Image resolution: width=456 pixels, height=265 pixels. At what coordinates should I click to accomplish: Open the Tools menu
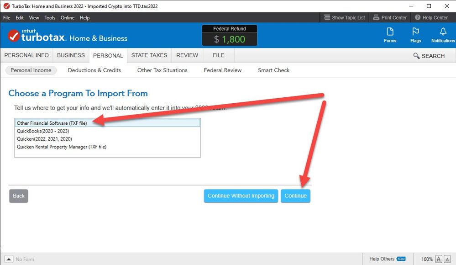click(50, 18)
